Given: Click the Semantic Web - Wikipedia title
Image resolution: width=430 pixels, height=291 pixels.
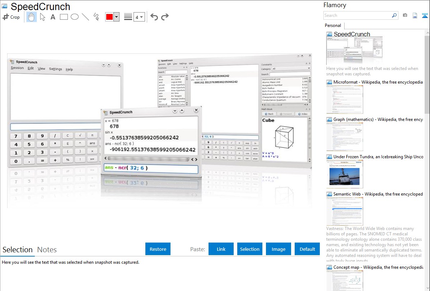Looking at the screenshot, I should click(378, 194).
